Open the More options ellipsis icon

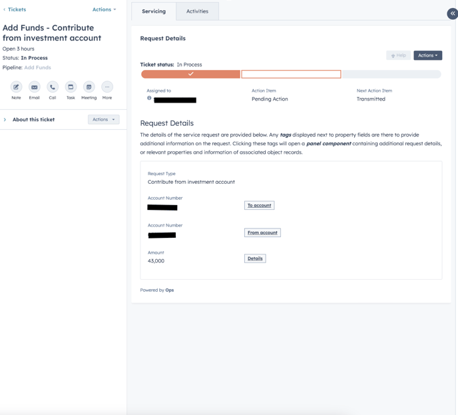pos(107,87)
